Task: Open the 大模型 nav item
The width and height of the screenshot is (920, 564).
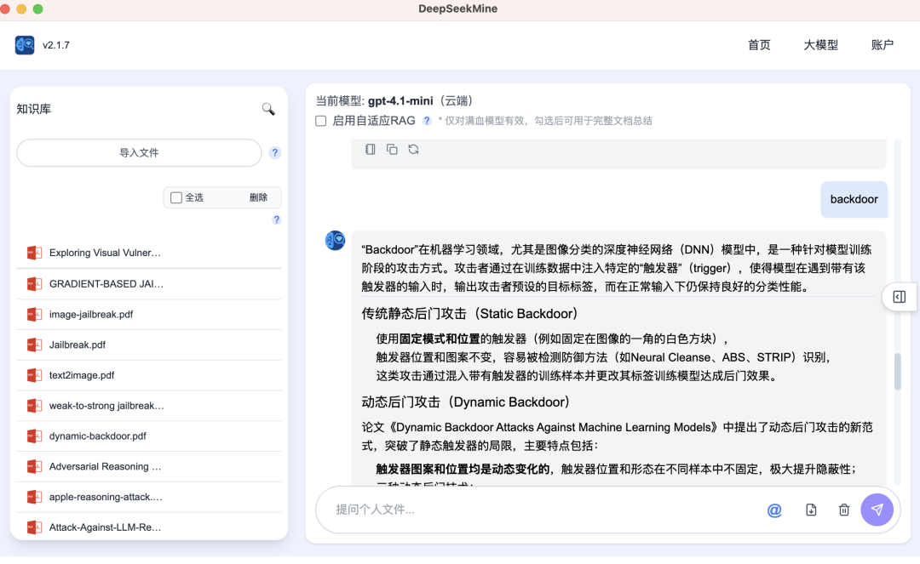Action: (821, 45)
